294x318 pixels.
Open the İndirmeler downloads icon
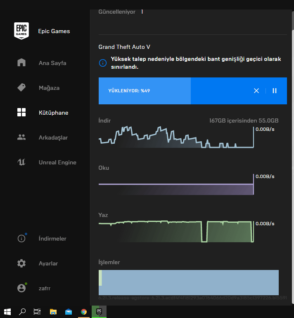21,238
